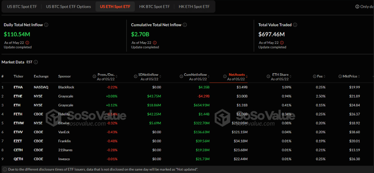Image resolution: width=374 pixels, height=173 pixels.
Task: Open the ETHV ticker link
Action: click(18, 132)
